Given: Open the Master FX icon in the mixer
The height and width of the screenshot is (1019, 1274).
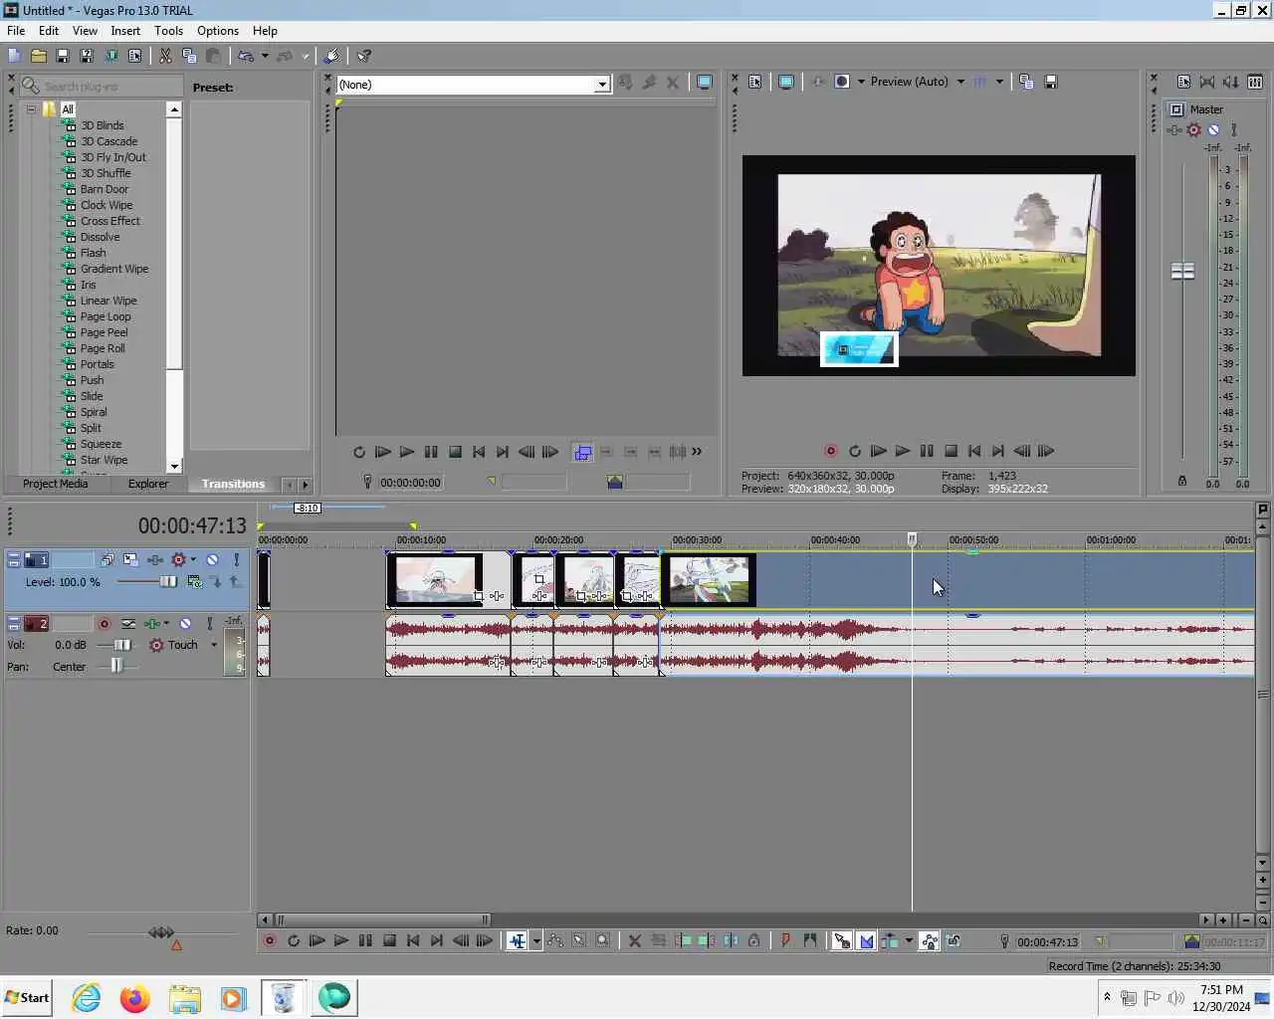Looking at the screenshot, I should pos(1174,130).
